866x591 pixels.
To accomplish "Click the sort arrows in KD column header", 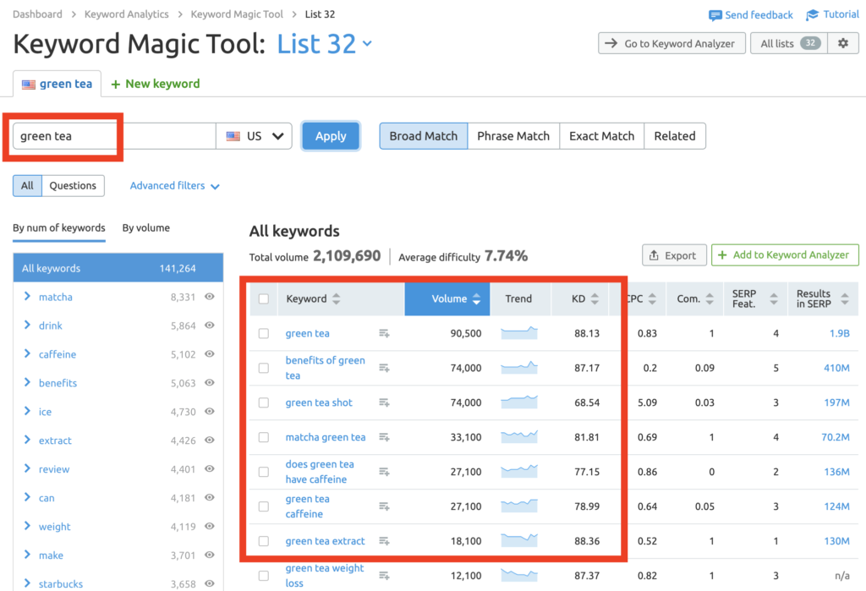I will coord(595,299).
